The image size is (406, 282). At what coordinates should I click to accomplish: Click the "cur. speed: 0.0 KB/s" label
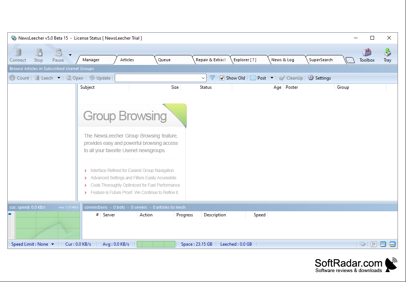(x=28, y=207)
